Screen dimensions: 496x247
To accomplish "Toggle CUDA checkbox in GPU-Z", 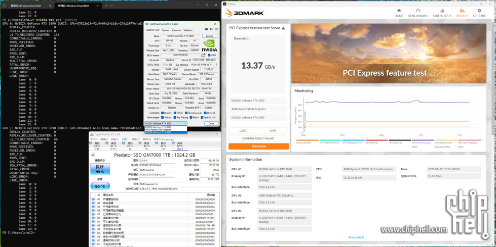I will [175, 113].
